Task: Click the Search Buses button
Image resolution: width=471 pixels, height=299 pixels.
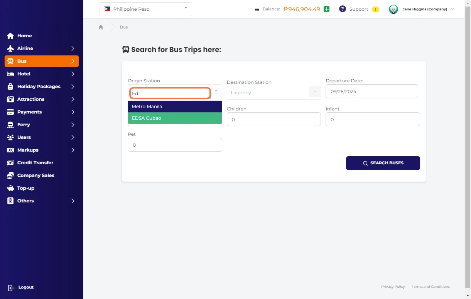Action: pos(383,163)
